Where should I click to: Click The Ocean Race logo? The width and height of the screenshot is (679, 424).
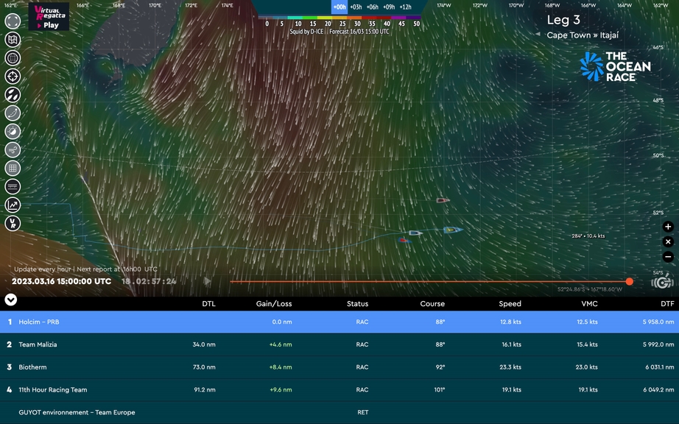(x=616, y=66)
